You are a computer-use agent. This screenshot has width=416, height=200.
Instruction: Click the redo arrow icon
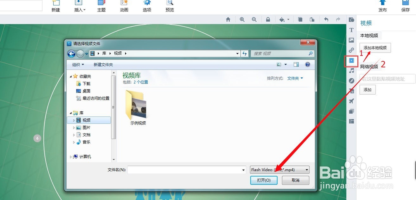(x=338, y=20)
